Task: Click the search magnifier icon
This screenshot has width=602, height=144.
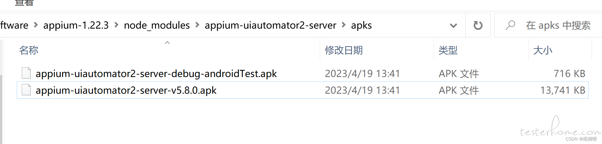Action: tap(510, 25)
